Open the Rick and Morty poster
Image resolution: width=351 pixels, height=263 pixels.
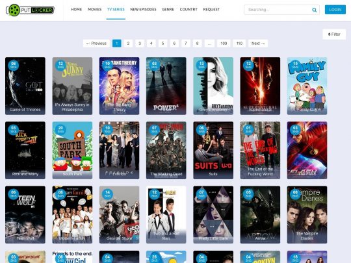pos(25,150)
